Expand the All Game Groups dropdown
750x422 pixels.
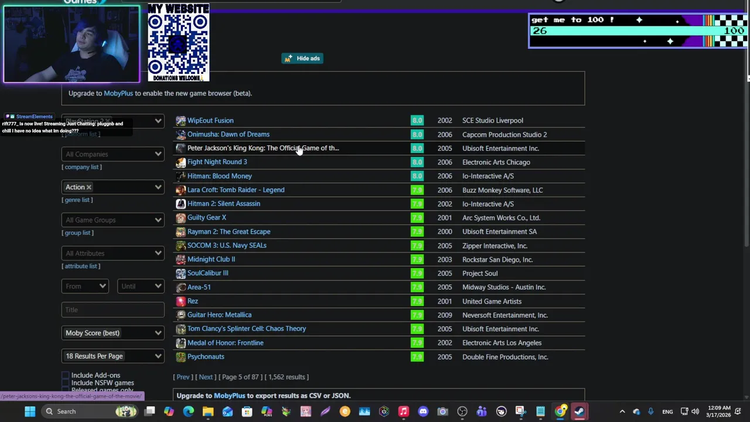113,220
